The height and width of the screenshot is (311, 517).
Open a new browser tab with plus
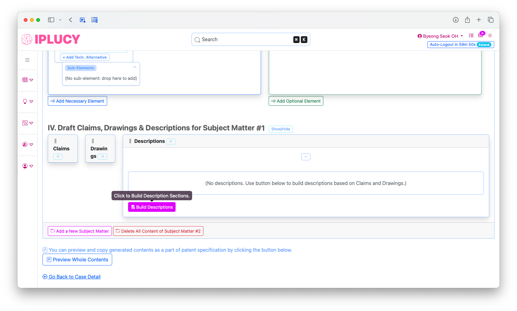[479, 20]
